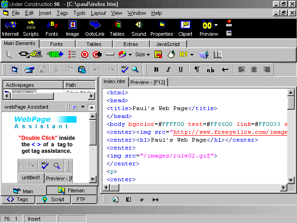297x223 pixels.
Task: Open webPage Assistant panel dropdown arrow
Action: [x=83, y=107]
